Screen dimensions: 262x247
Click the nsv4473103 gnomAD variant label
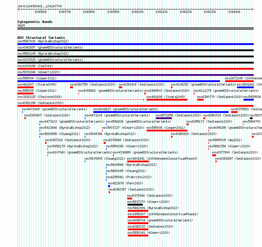pos(72,121)
